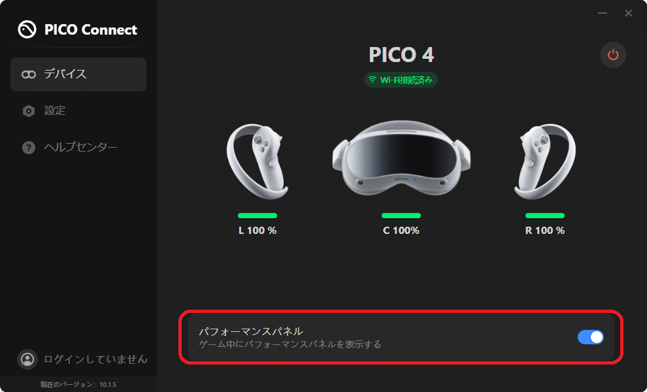Click the headset battery bar C 100%
The image size is (647, 392).
401,216
